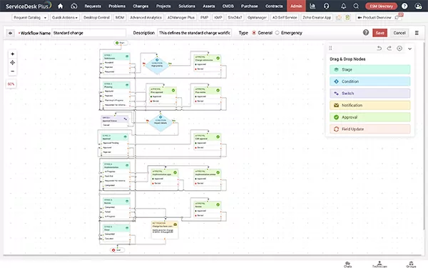Pick the Approval node from palette

[x=370, y=117]
